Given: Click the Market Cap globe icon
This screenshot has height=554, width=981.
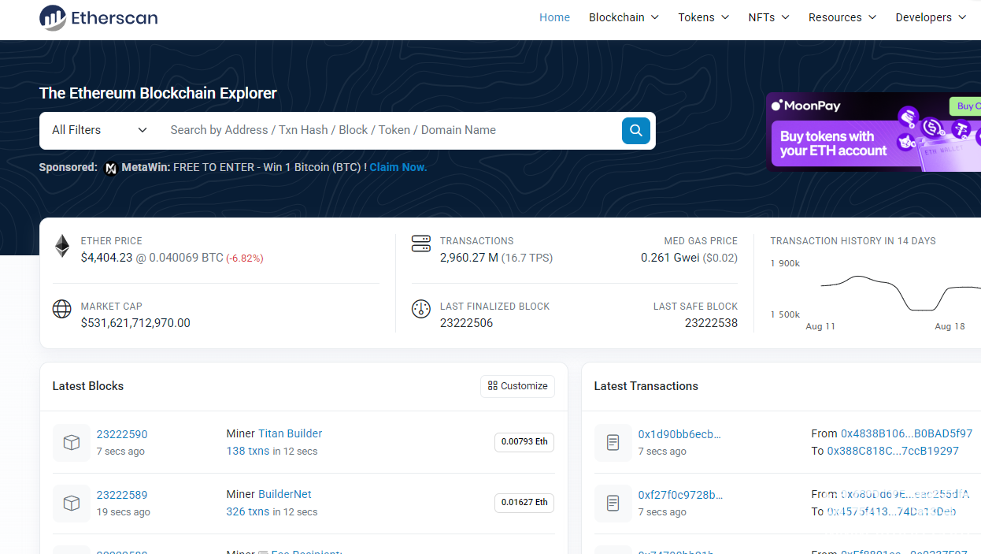Looking at the screenshot, I should tap(62, 309).
